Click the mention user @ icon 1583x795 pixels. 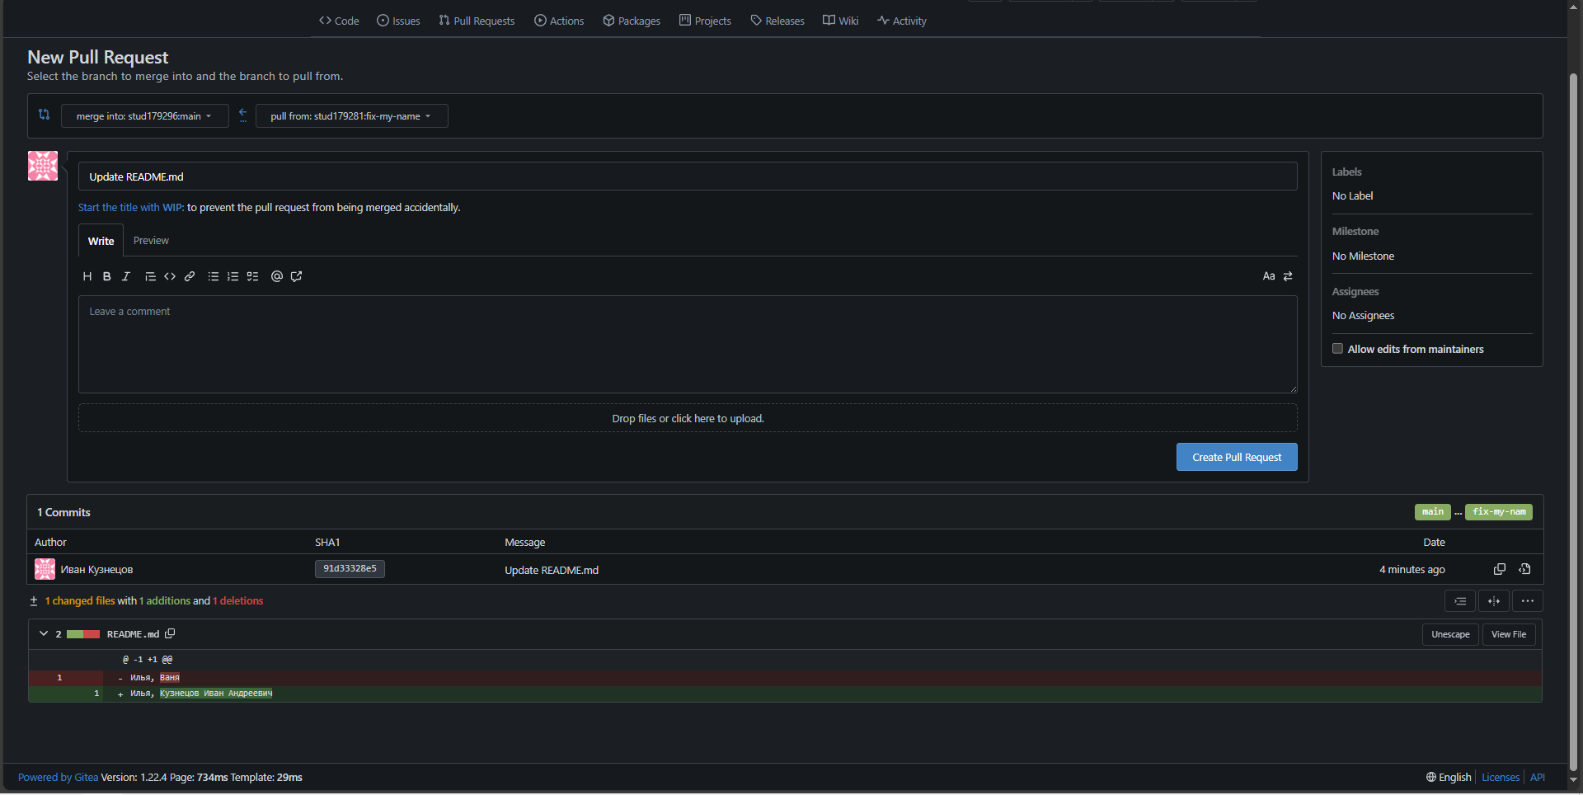click(277, 277)
